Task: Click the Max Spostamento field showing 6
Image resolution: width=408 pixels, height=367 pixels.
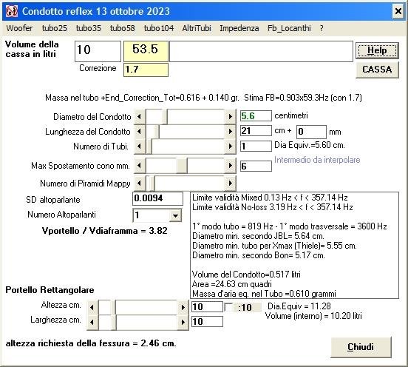Action: (256, 166)
